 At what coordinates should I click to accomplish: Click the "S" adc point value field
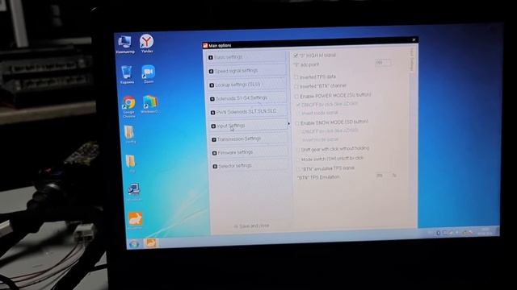(x=383, y=63)
